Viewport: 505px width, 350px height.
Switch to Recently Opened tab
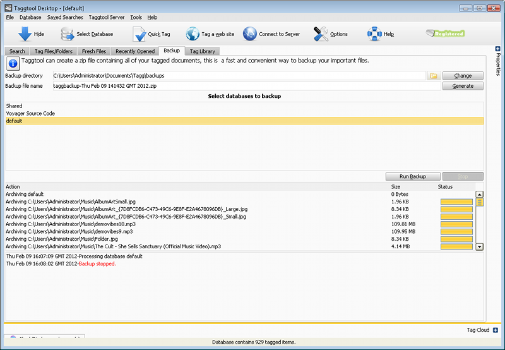click(135, 51)
